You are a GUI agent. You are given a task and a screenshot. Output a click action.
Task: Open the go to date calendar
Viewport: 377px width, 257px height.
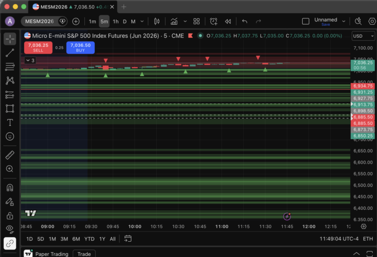click(128, 239)
